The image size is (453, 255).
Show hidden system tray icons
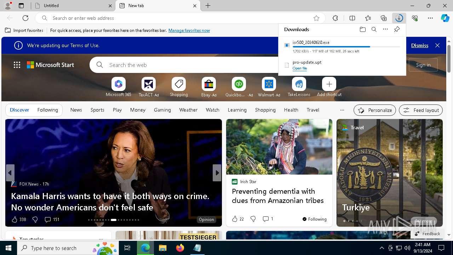(382, 248)
